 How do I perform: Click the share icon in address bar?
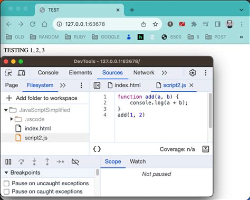[143, 24]
